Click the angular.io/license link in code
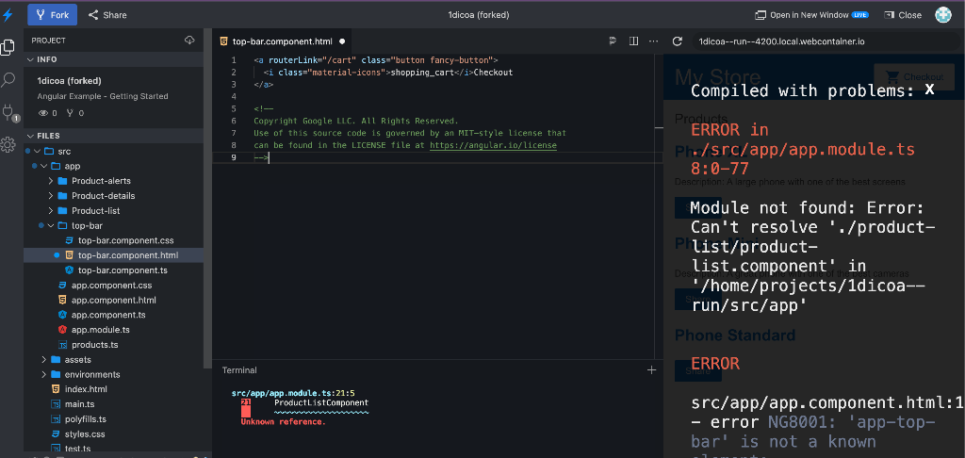The image size is (965, 458). tap(493, 145)
